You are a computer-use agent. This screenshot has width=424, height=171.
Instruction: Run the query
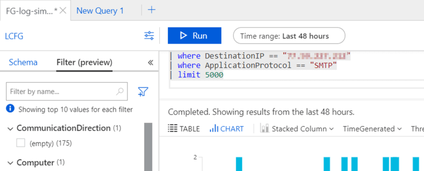tap(195, 36)
